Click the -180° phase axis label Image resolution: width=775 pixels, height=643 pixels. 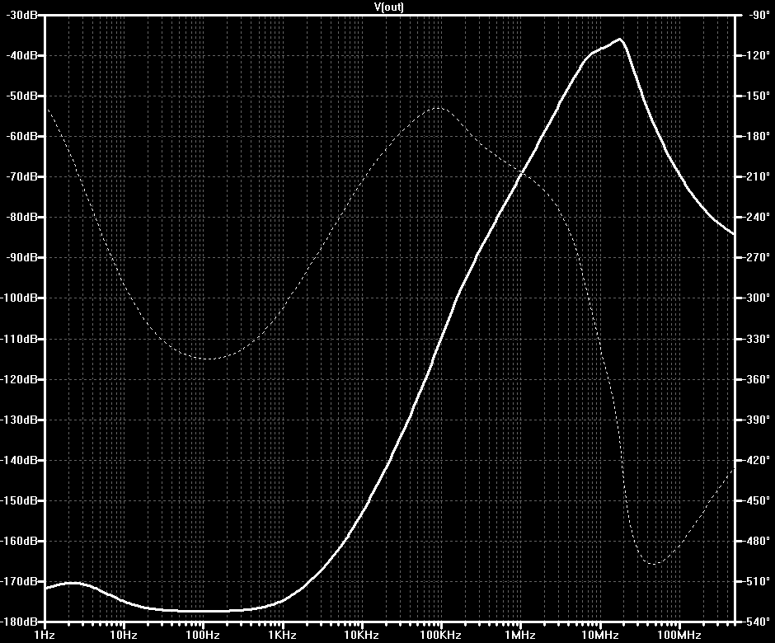756,136
